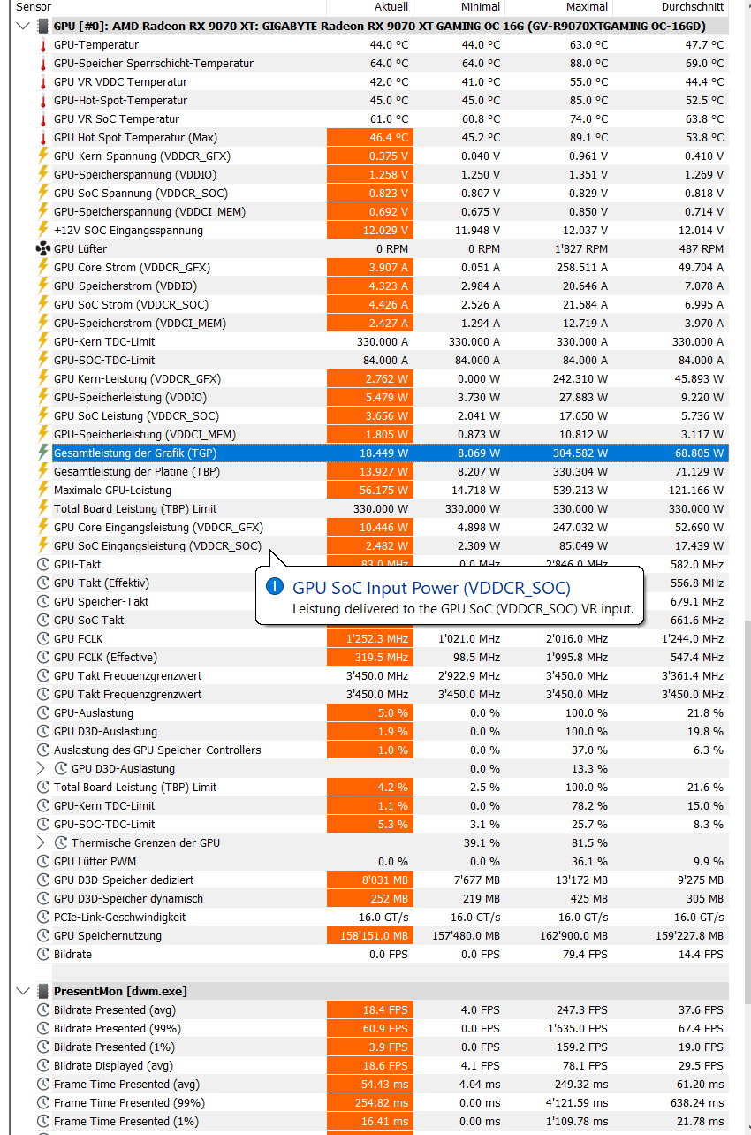Viewport: 751px width, 1135px height.
Task: Click the 56.175 W current Maximale GPU-Leistung value
Action: (384, 490)
